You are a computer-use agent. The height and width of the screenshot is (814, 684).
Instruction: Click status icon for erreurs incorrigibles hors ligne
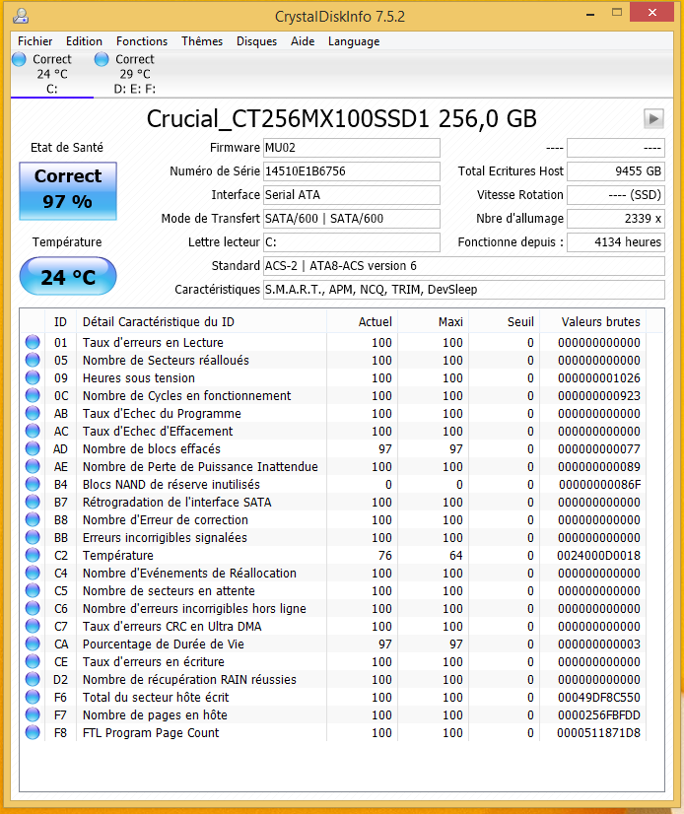[33, 608]
